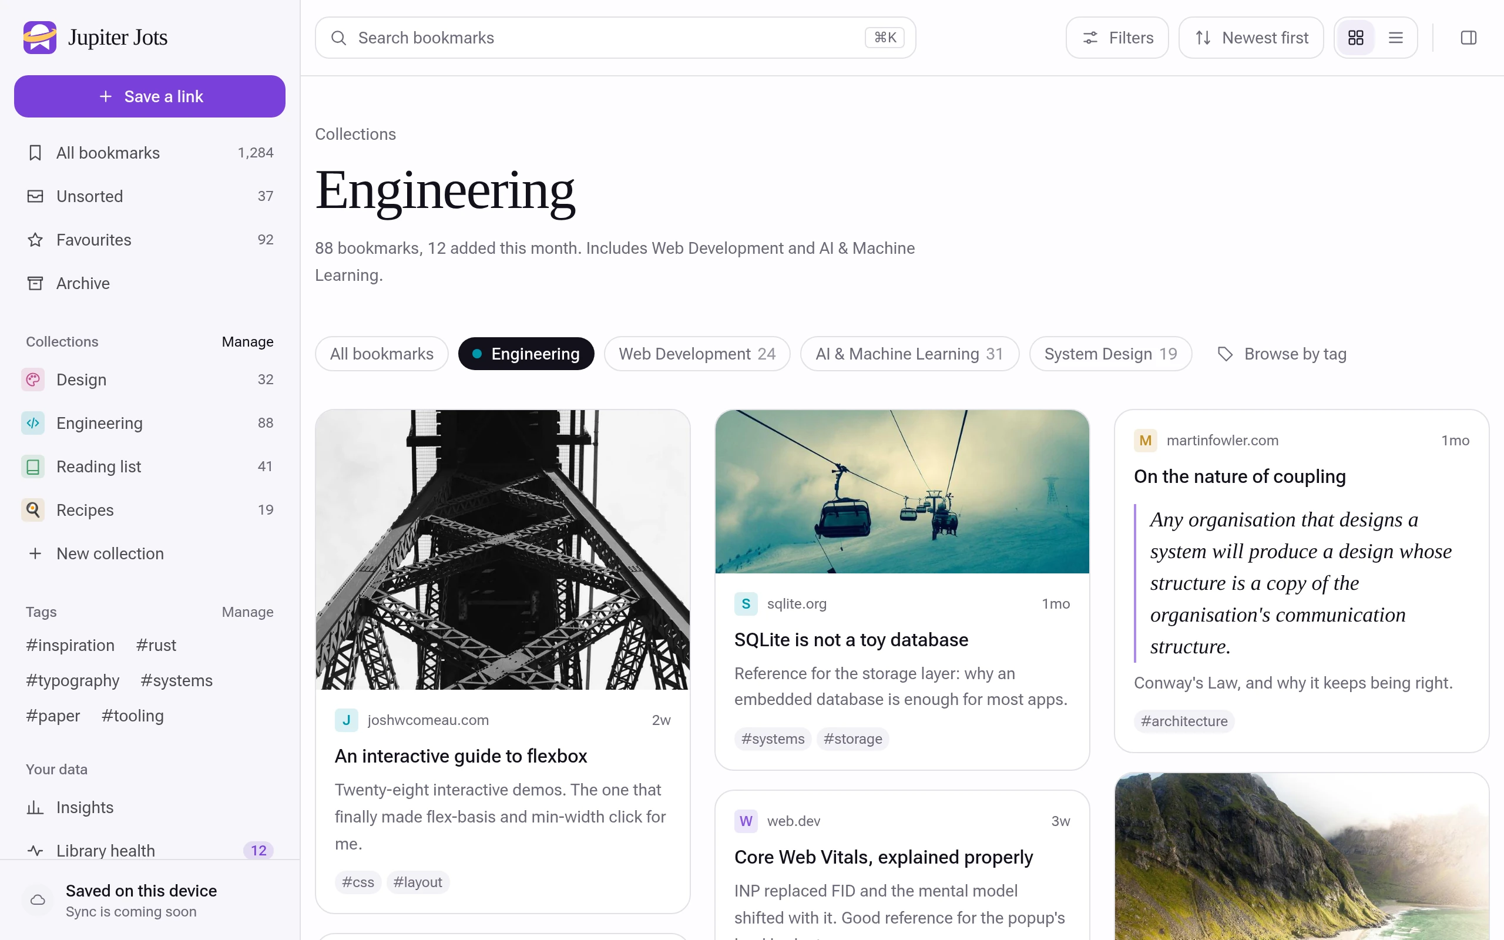This screenshot has height=940, width=1504.
Task: Manage tags link
Action: click(x=247, y=612)
